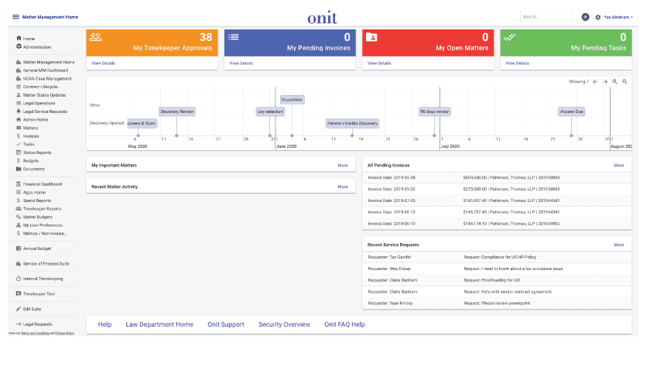Image resolution: width=650 pixels, height=387 pixels.
Task: Click the blue plus add icon
Action: [585, 17]
